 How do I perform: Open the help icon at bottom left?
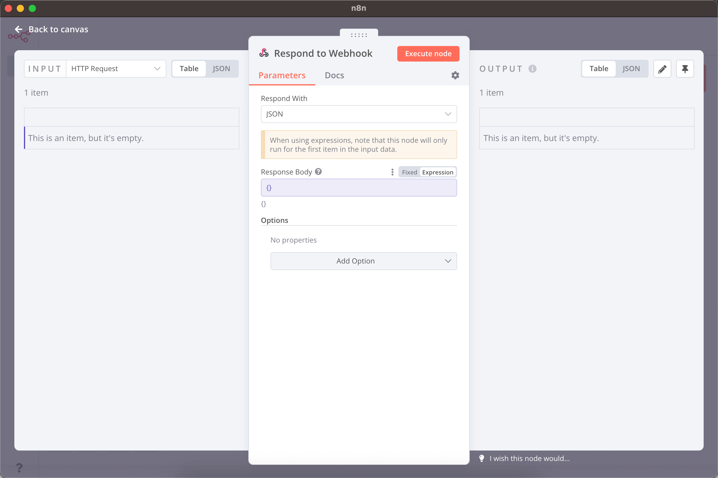click(19, 467)
